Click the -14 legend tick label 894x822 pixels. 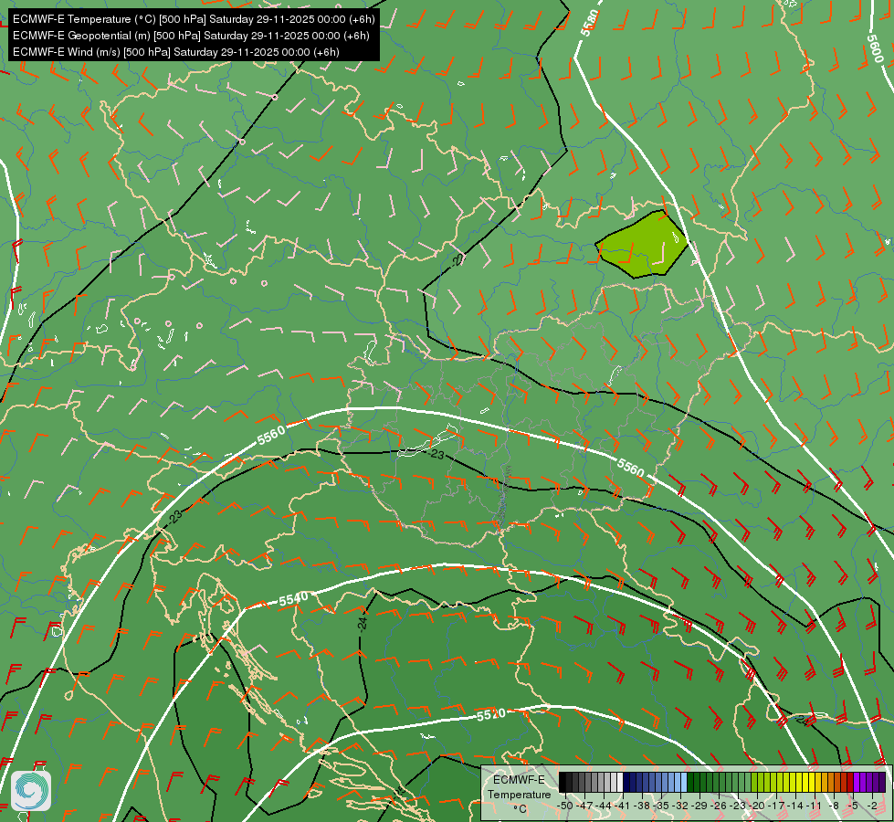pyautogui.click(x=795, y=806)
